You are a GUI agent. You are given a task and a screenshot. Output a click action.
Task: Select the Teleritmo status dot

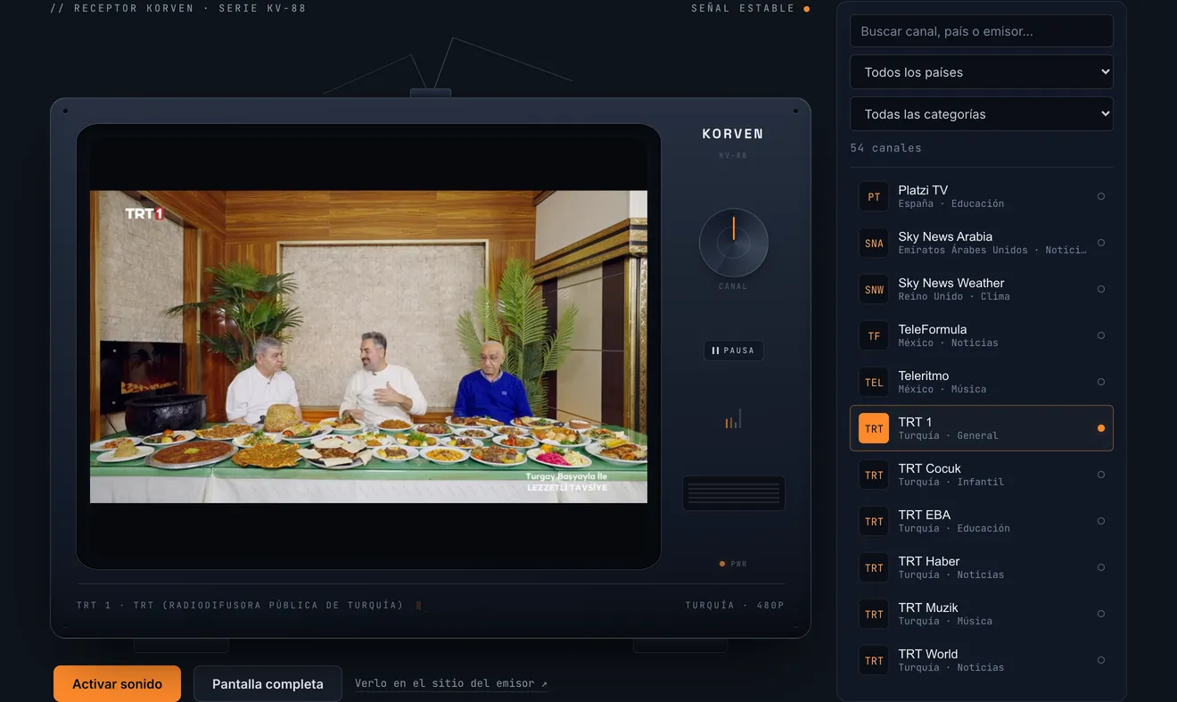[1101, 382]
